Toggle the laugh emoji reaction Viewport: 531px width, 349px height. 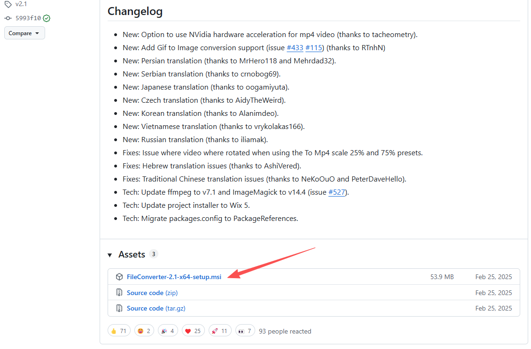(x=145, y=331)
